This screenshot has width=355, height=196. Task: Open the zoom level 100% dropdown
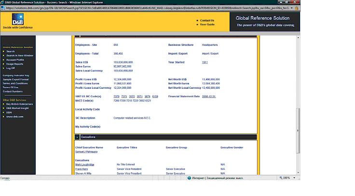[x=294, y=178]
